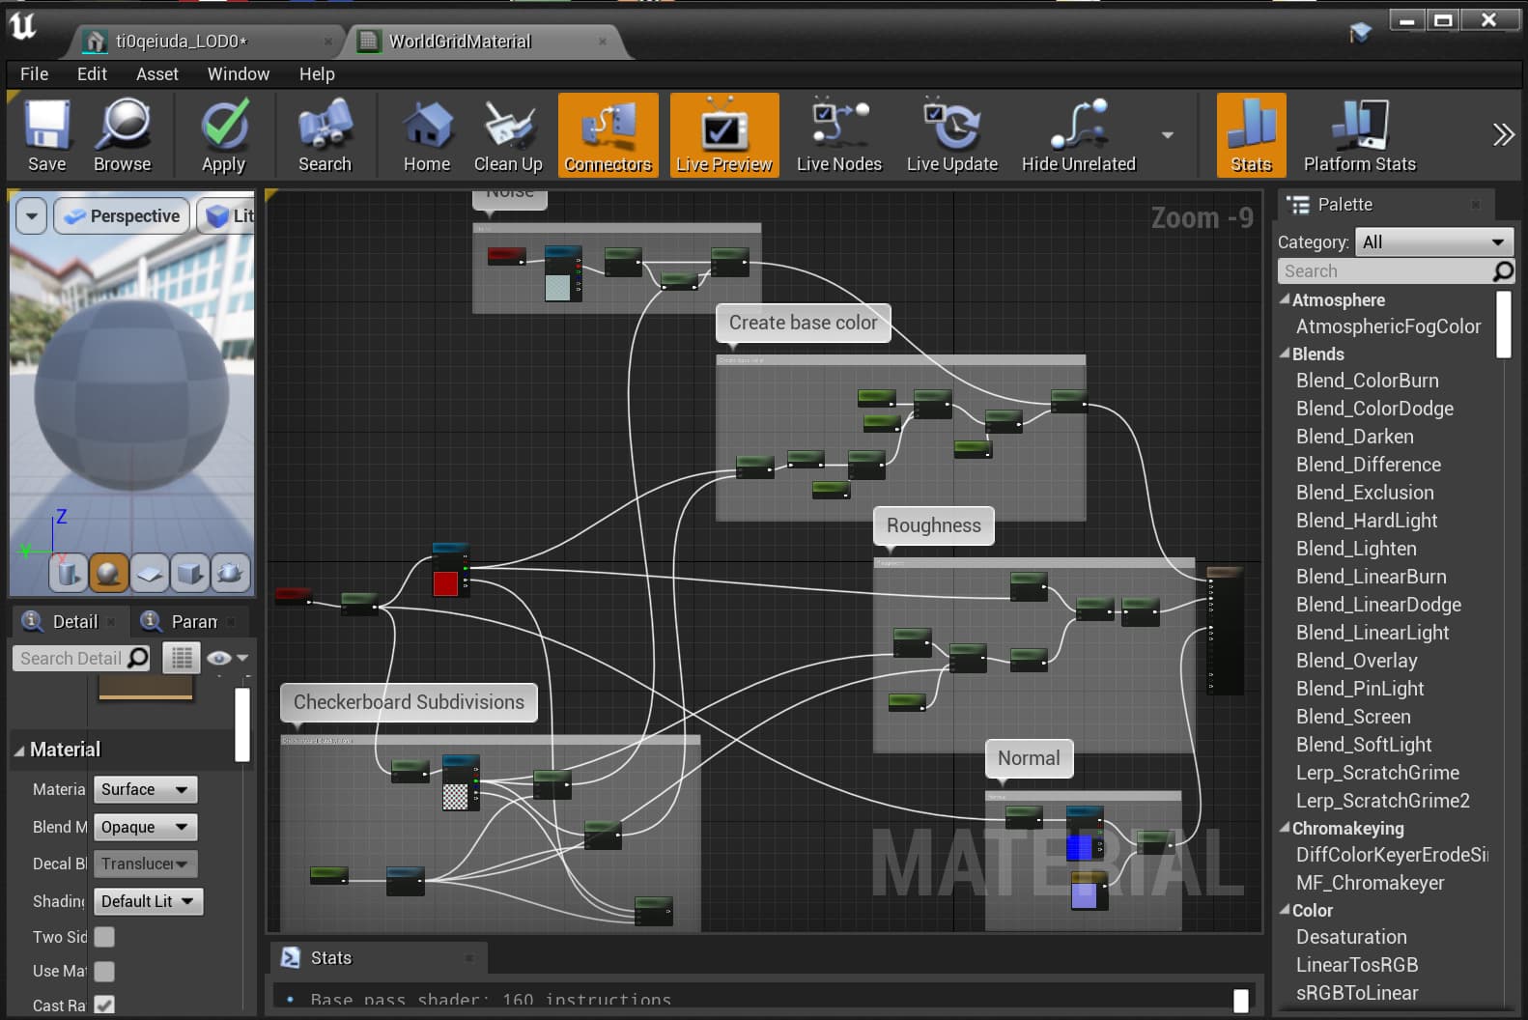Click the Roughness comment label

[x=933, y=525]
